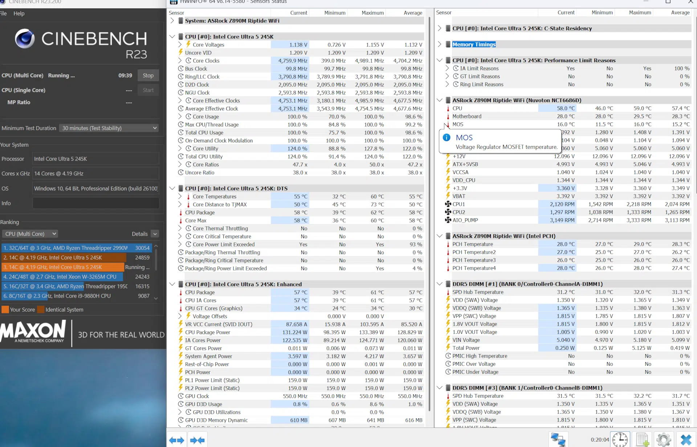Click the Info input field in Cinebench
This screenshot has height=447, width=697.
96,203
